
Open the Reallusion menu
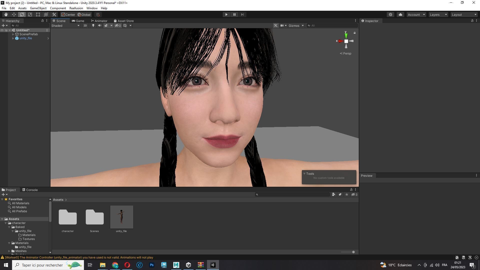76,8
